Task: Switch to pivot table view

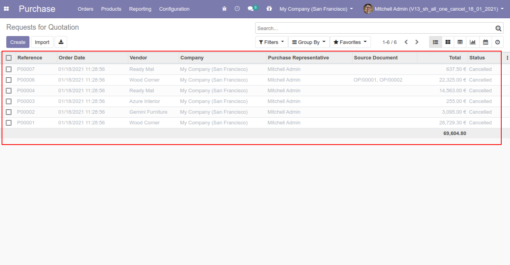Action: pos(460,42)
